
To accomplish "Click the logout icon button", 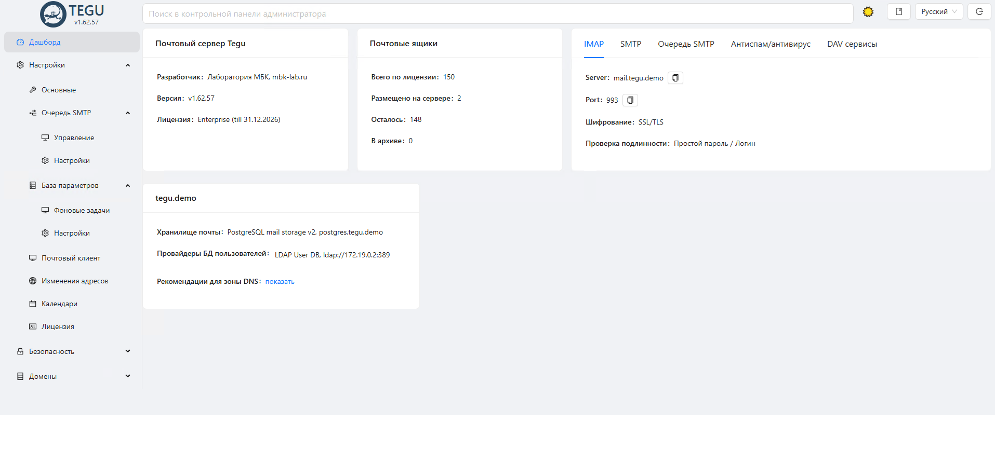I will point(979,11).
